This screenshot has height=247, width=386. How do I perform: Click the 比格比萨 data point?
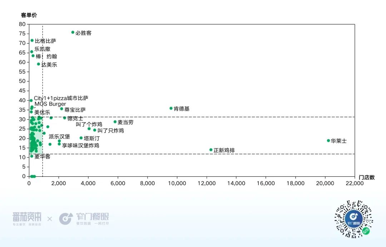32,40
